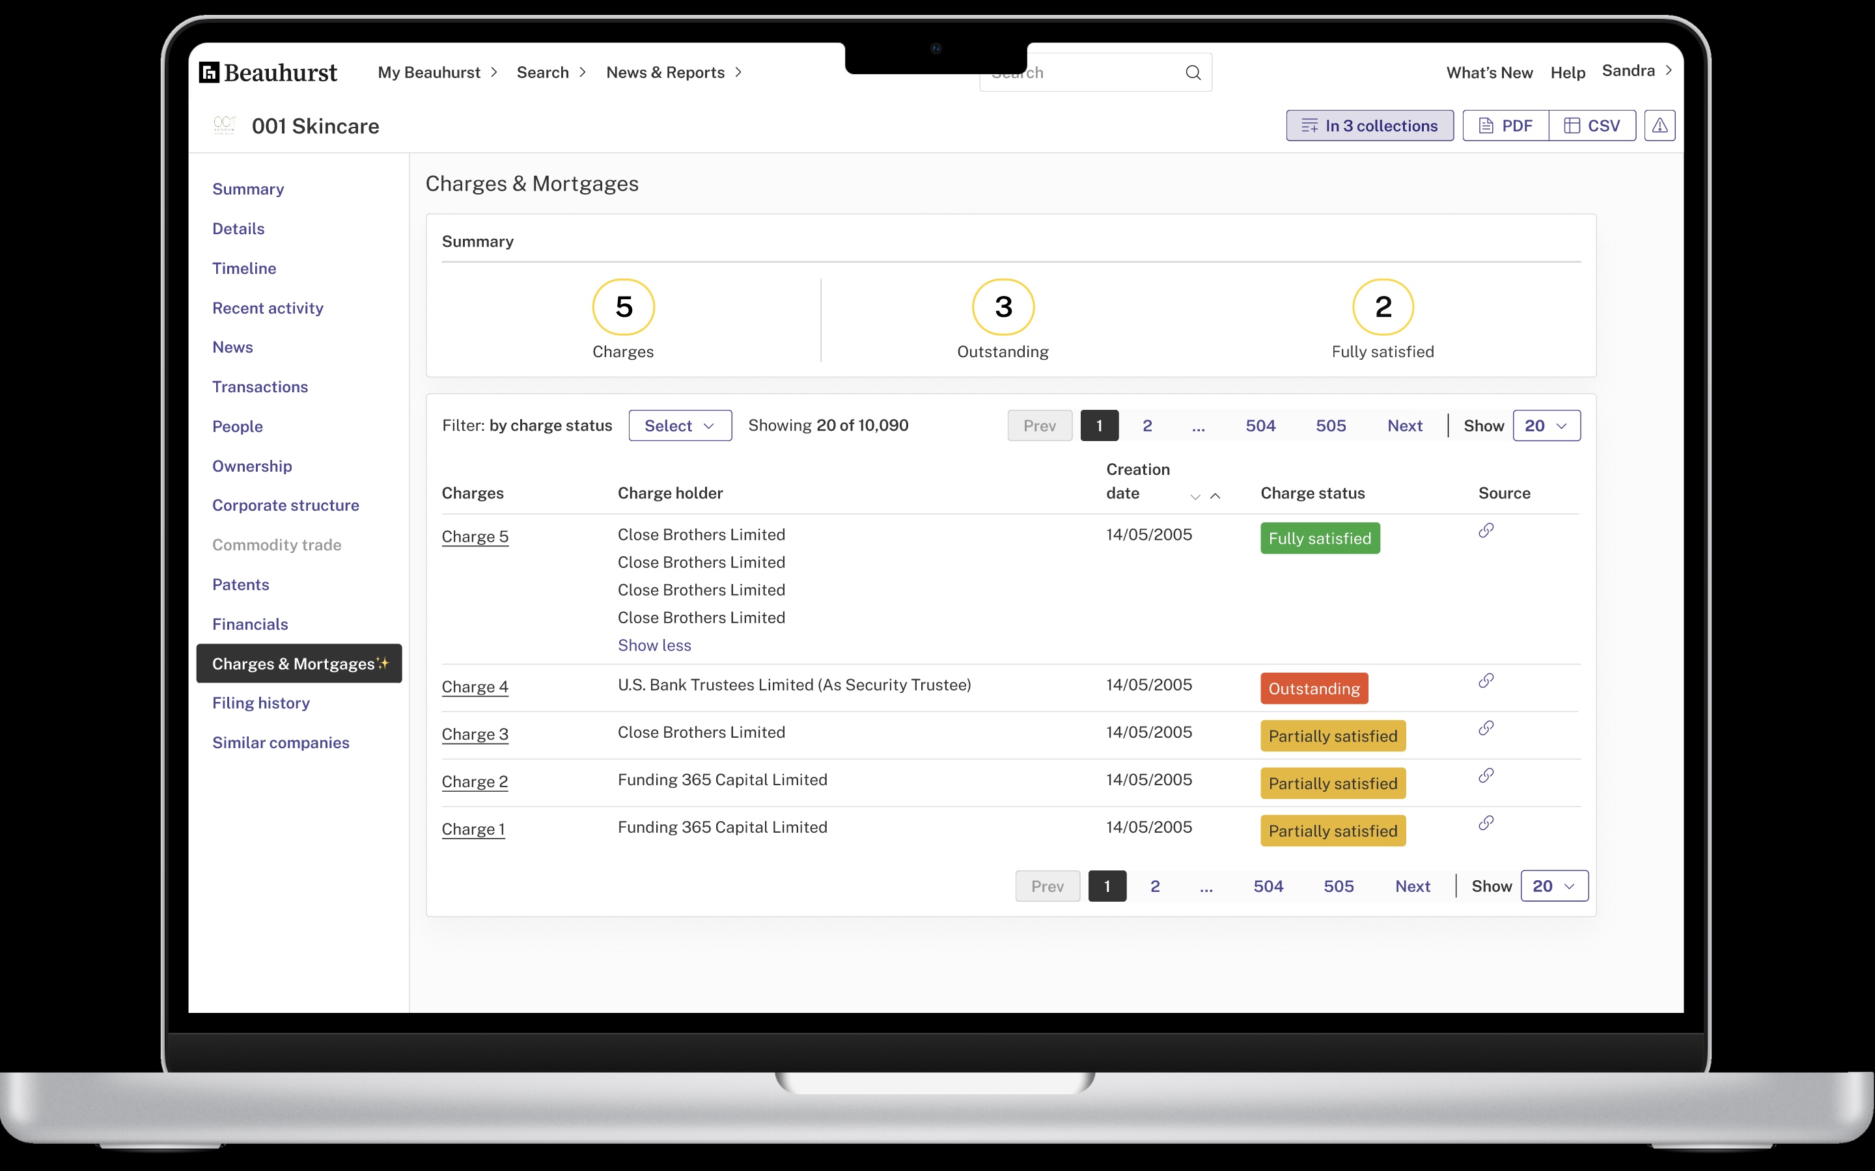Select Commodity trade in sidebar

coord(277,545)
